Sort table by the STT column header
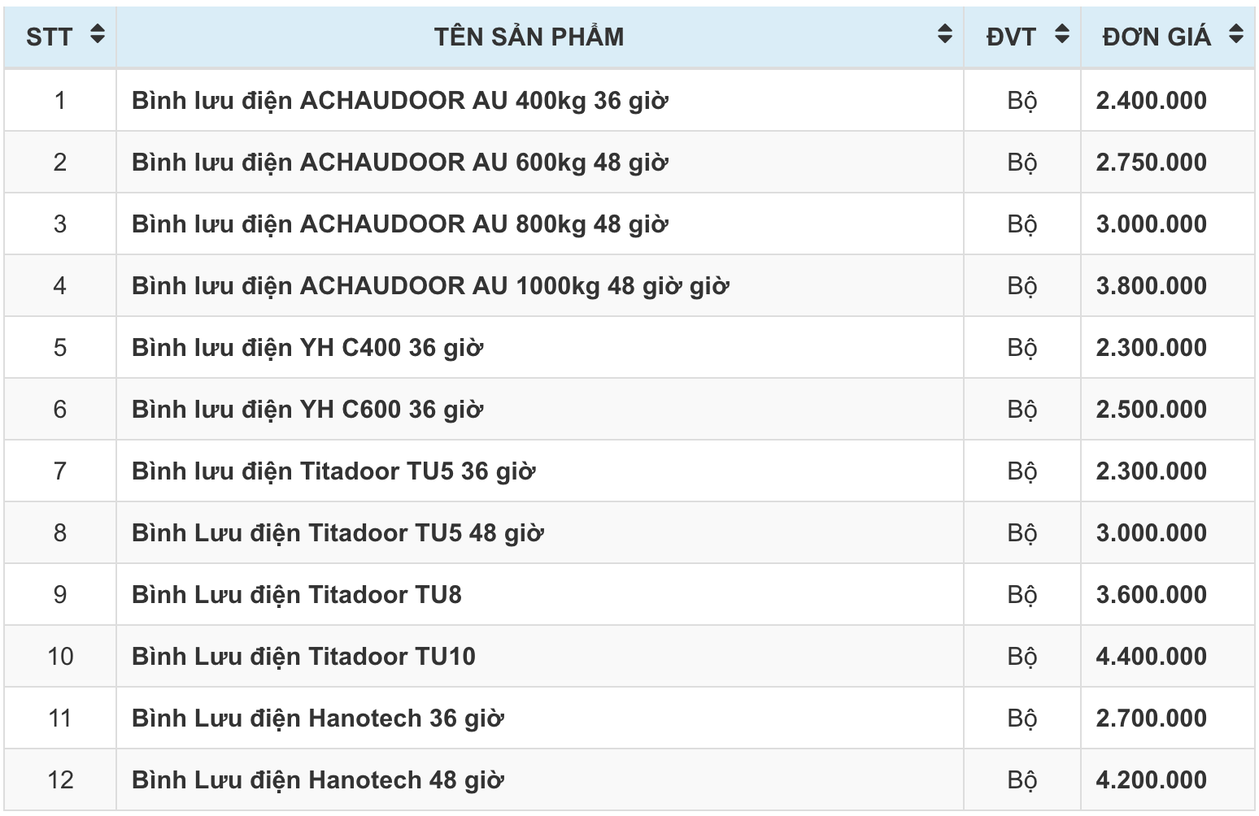Screen dimensions: 1259x816 point(49,37)
